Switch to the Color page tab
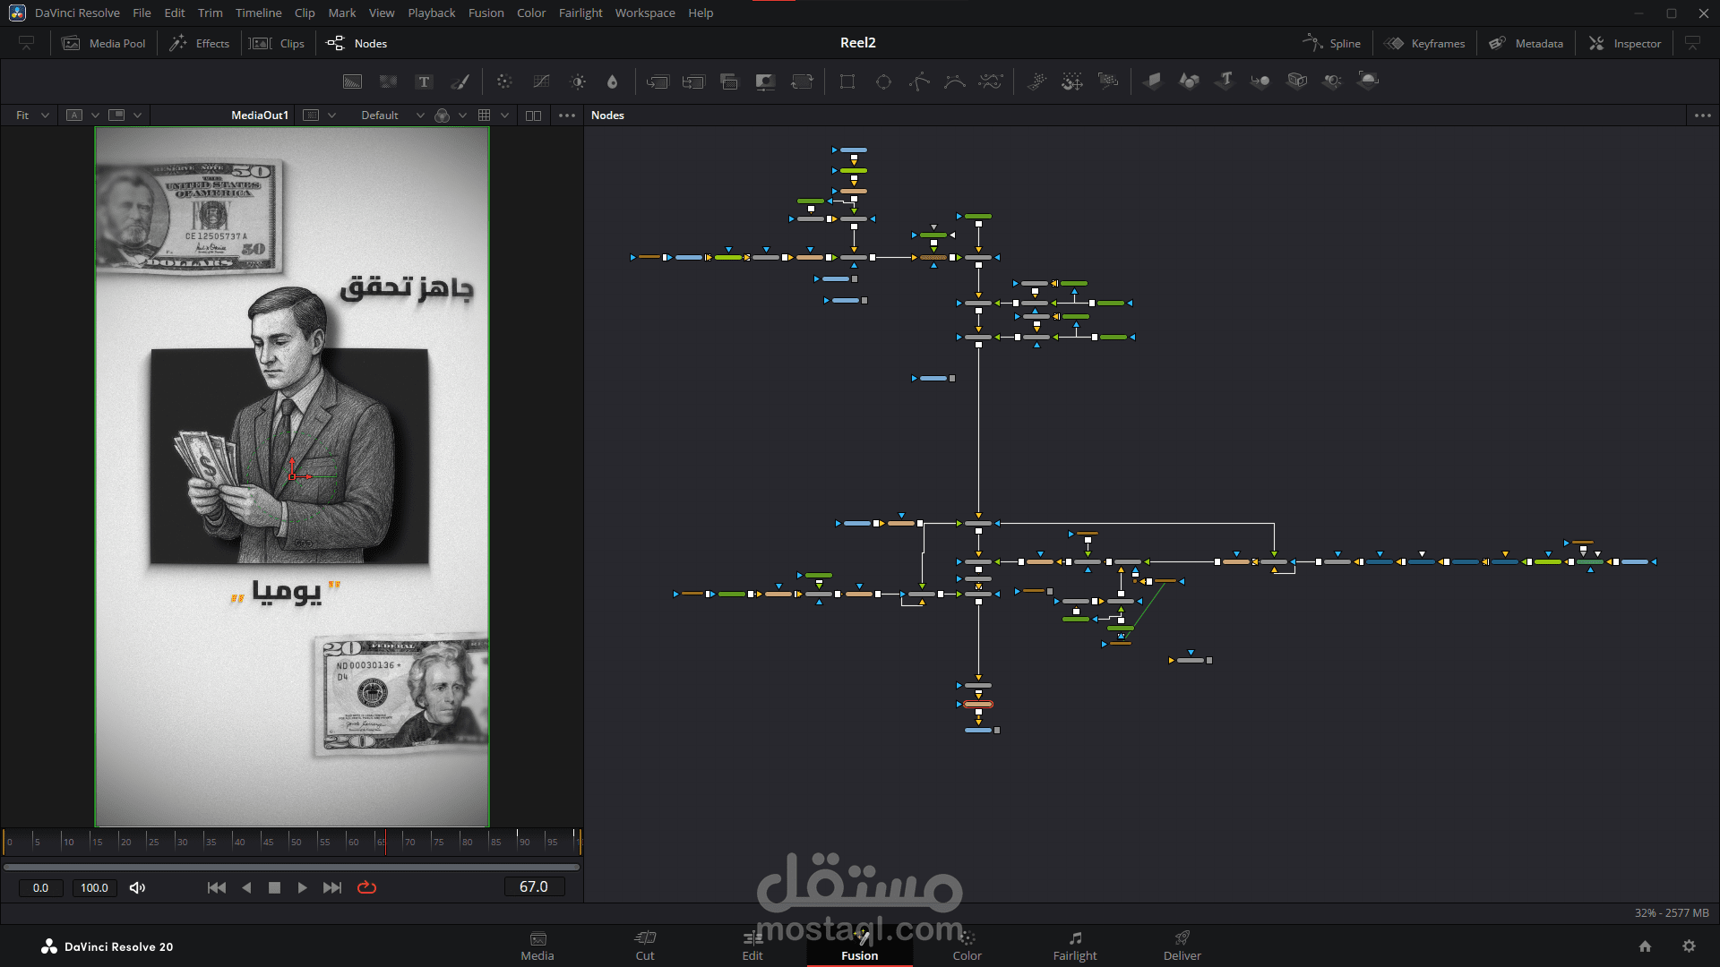The width and height of the screenshot is (1720, 967). point(967,946)
